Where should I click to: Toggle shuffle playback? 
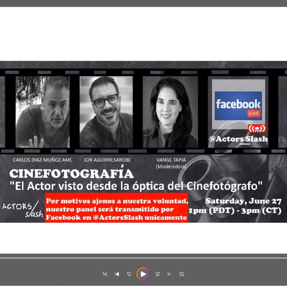point(105,274)
